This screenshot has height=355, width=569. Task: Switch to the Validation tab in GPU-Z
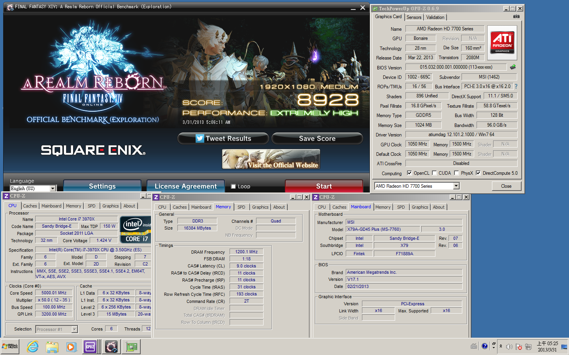coord(435,17)
